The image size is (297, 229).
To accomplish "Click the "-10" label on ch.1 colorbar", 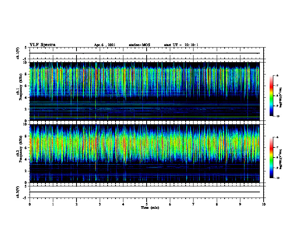I will click(x=277, y=116).
